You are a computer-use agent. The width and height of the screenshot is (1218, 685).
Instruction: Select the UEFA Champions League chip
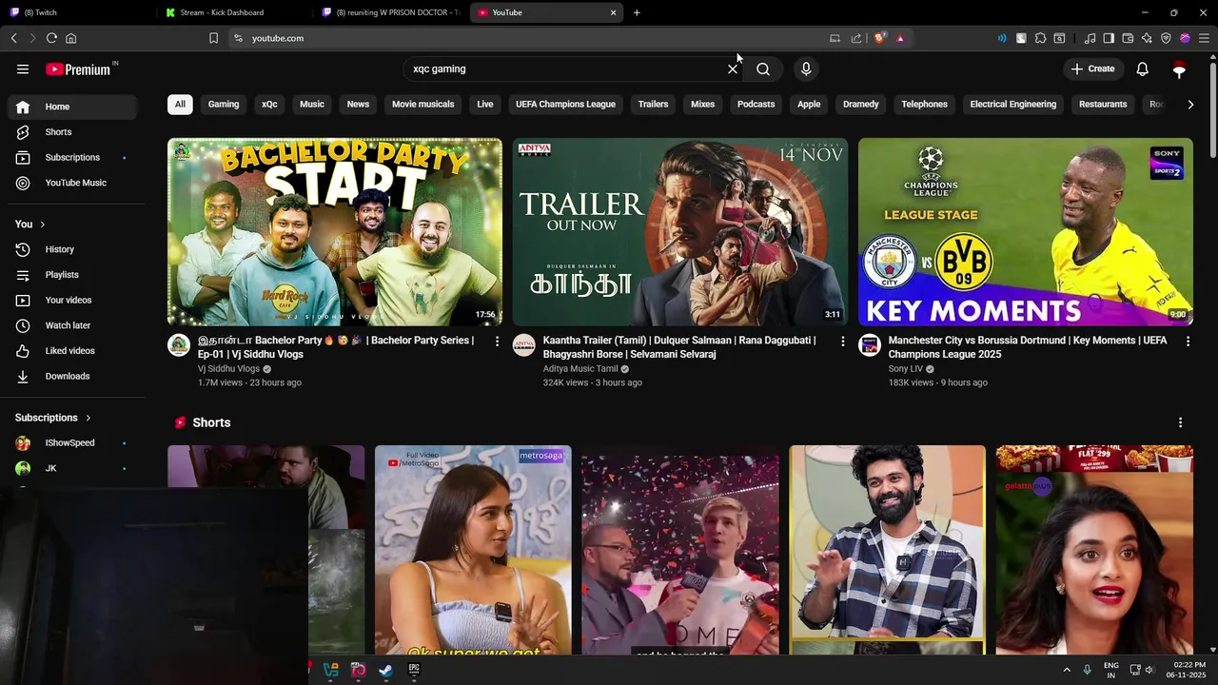point(565,104)
